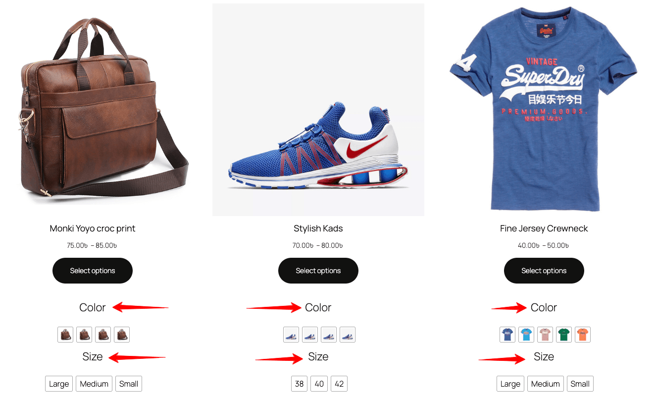
Task: Select size Small for the crewneck
Action: tap(580, 384)
